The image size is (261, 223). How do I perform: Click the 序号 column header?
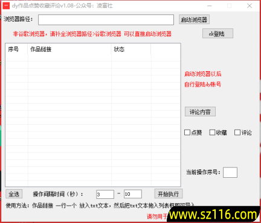16,49
